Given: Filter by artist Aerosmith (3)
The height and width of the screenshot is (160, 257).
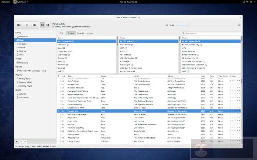Looking at the screenshot, I should 149,55.
